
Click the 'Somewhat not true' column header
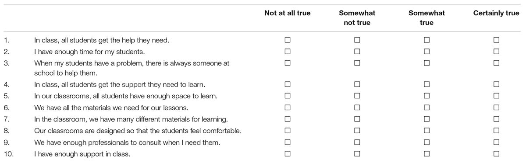[x=357, y=18]
